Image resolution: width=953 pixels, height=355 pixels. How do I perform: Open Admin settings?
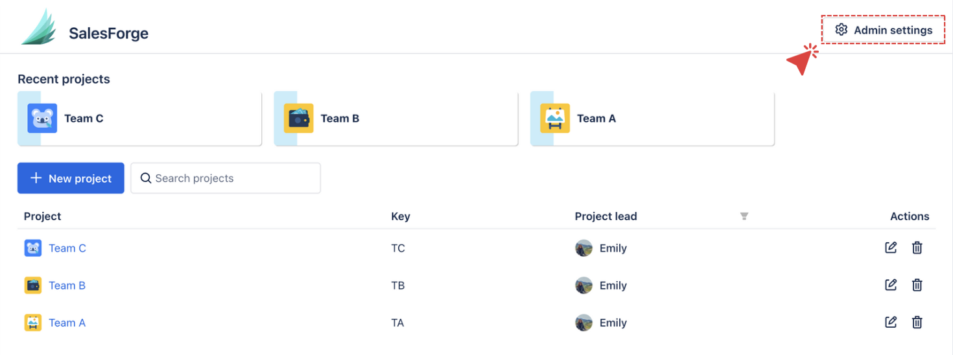[x=884, y=30]
